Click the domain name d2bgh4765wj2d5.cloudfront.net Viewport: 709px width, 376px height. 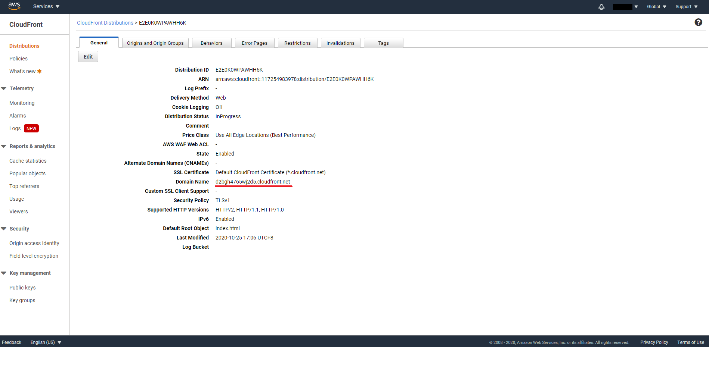tap(253, 182)
